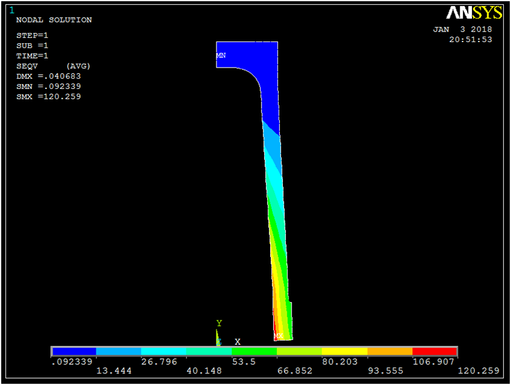This screenshot has height=385, width=511.
Task: Select the orange legend color band
Action: pos(390,351)
